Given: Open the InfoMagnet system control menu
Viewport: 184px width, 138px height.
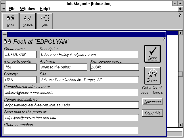Looking at the screenshot, I should click(3, 3).
